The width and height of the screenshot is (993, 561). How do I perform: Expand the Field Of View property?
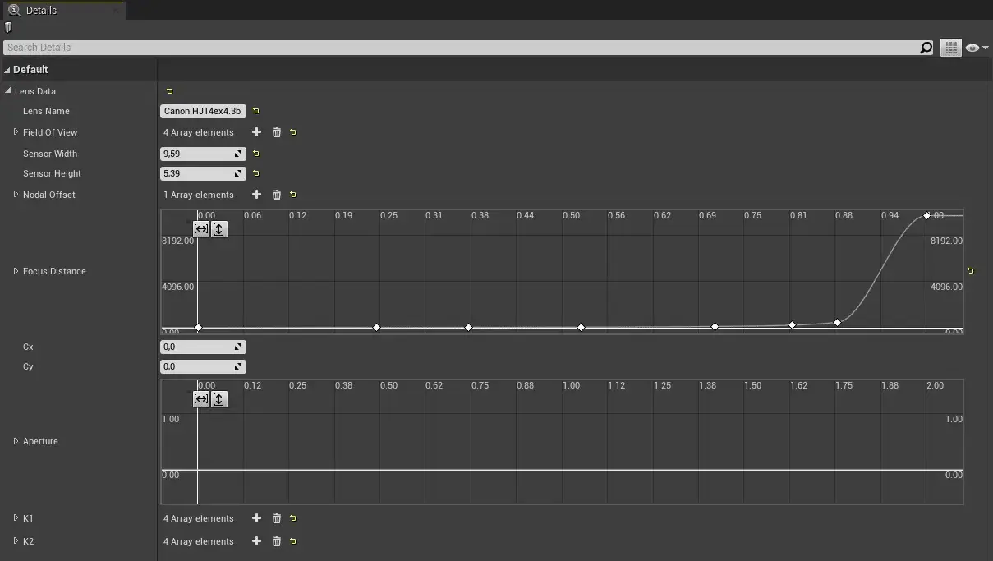[x=16, y=132]
